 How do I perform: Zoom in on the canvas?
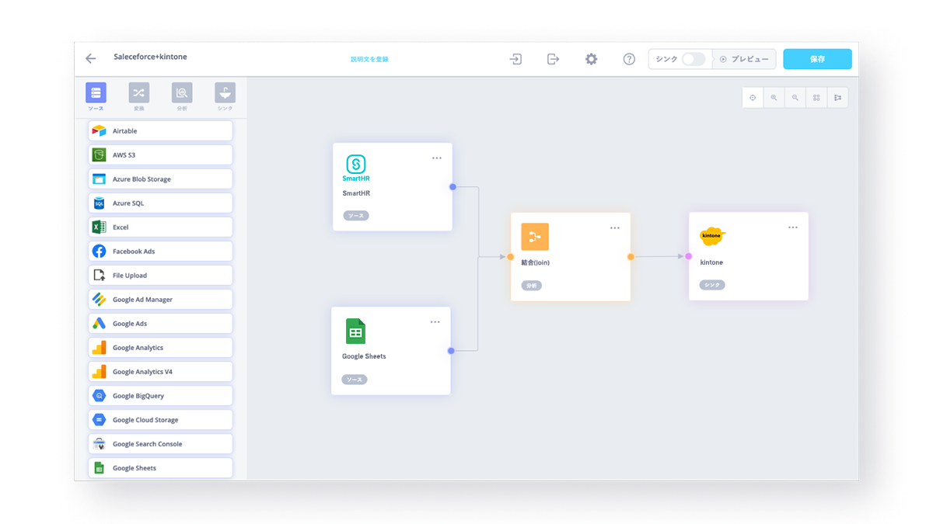(774, 97)
